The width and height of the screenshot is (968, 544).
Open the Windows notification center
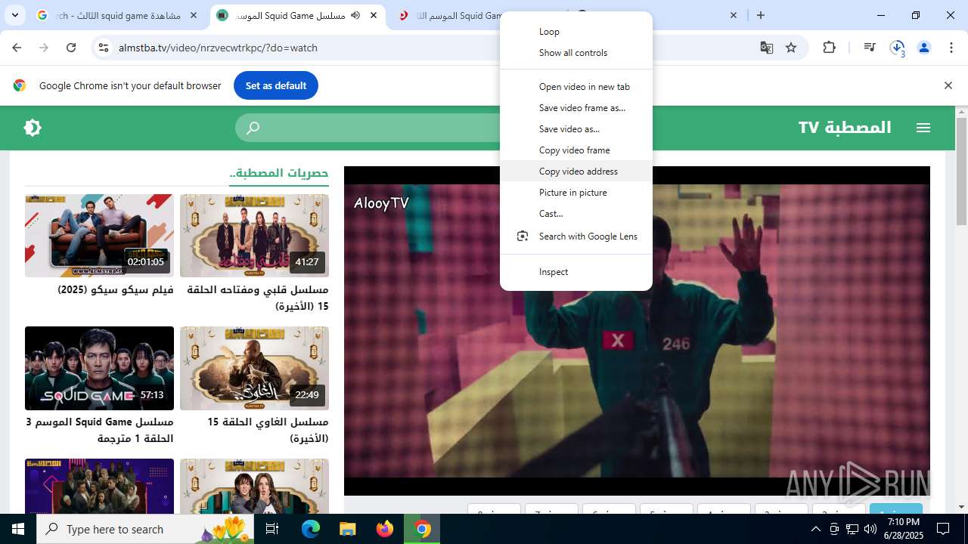point(943,529)
